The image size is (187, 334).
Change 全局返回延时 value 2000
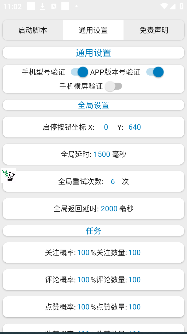[x=109, y=209]
